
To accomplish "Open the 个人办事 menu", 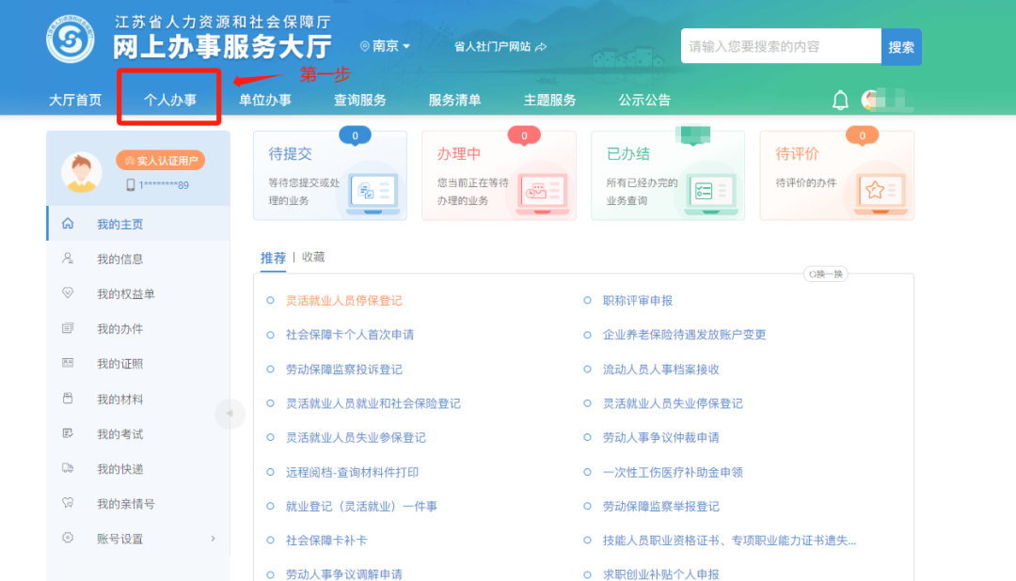I will 169,100.
